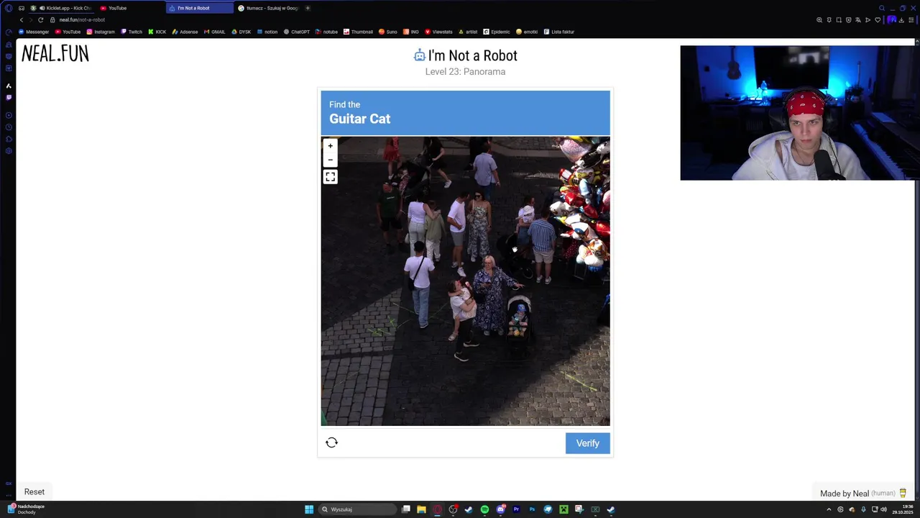The height and width of the screenshot is (518, 920).
Task: Open the GMAIL bookmark
Action: (214, 32)
